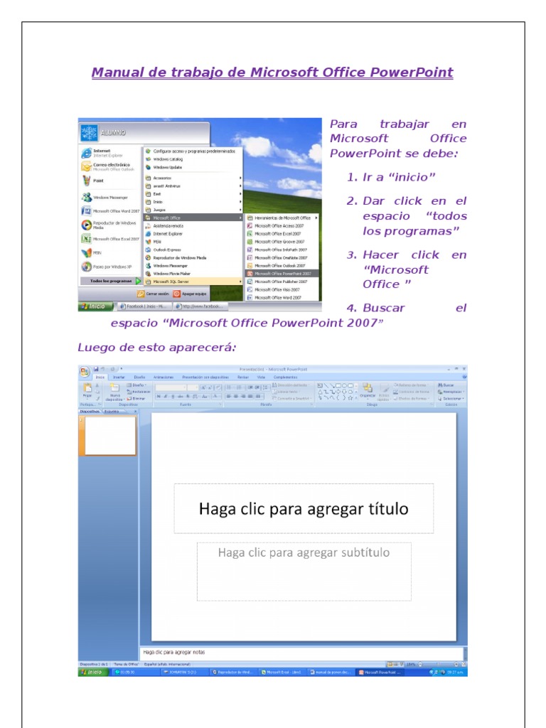Click Inicio button on upper screenshot taskbar
Viewport: 546px width, 728px height.
(x=96, y=306)
